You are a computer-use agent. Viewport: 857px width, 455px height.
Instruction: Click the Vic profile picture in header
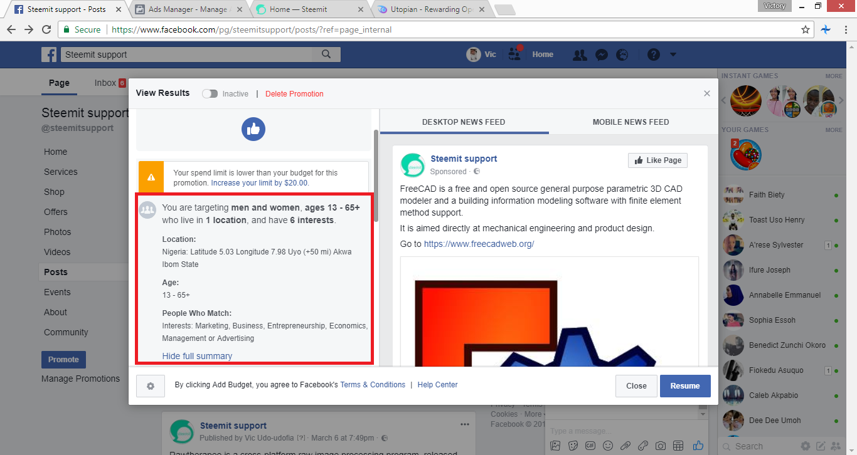pos(474,55)
